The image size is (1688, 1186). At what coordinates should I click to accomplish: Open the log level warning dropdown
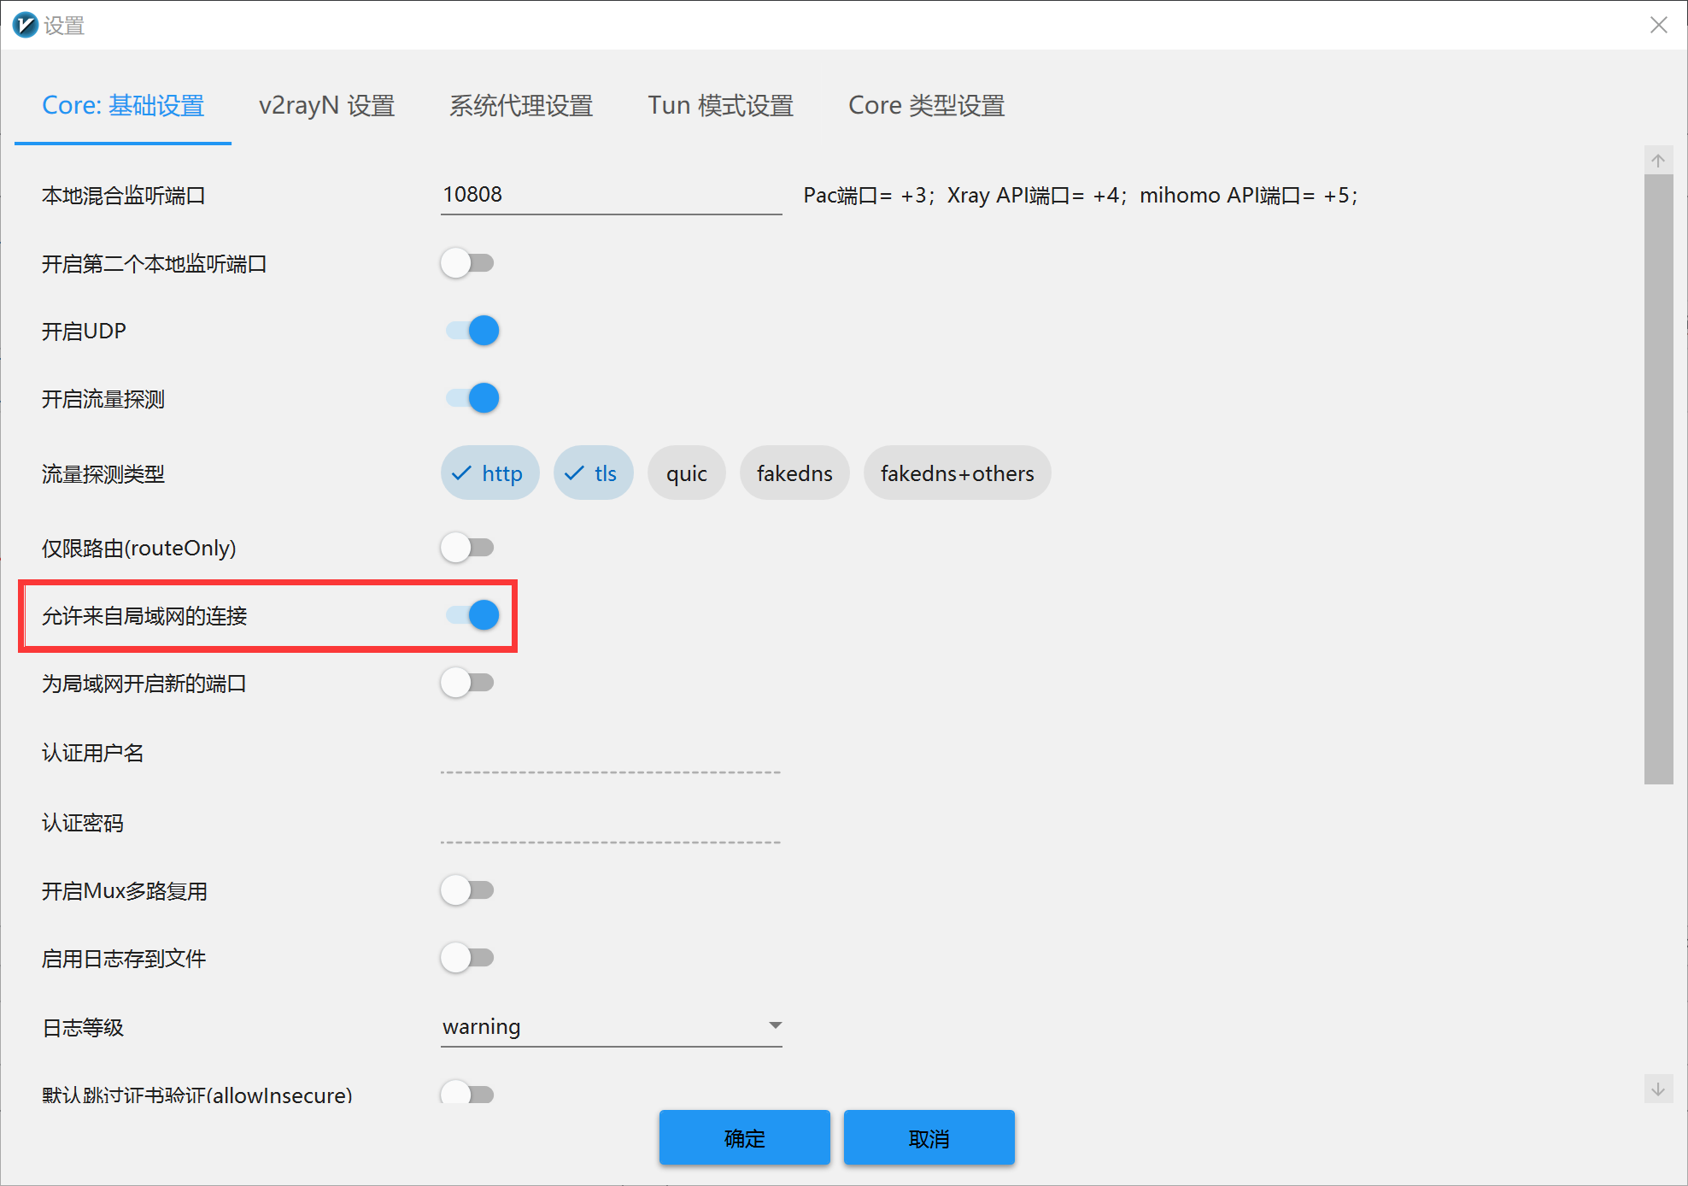[611, 1026]
